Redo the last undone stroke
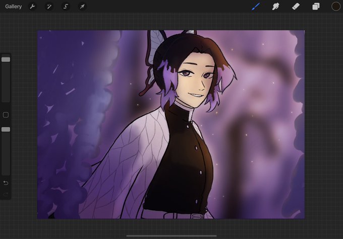This screenshot has height=239, width=343. click(x=6, y=194)
